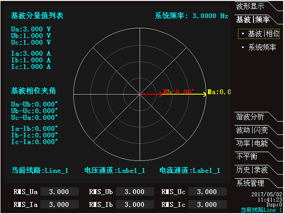Choose the 基波|相位 submenu option
This screenshot has height=214, width=284.
click(259, 34)
